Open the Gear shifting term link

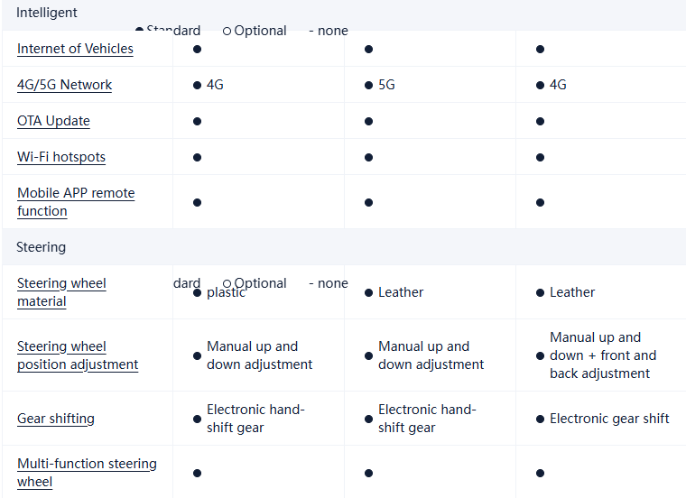coord(56,419)
